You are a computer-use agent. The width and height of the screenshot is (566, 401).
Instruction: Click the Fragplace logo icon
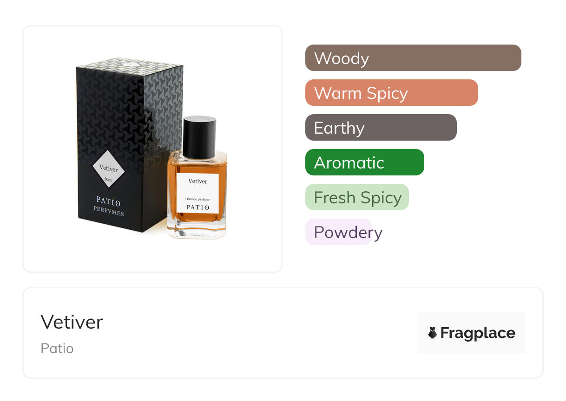[433, 333]
